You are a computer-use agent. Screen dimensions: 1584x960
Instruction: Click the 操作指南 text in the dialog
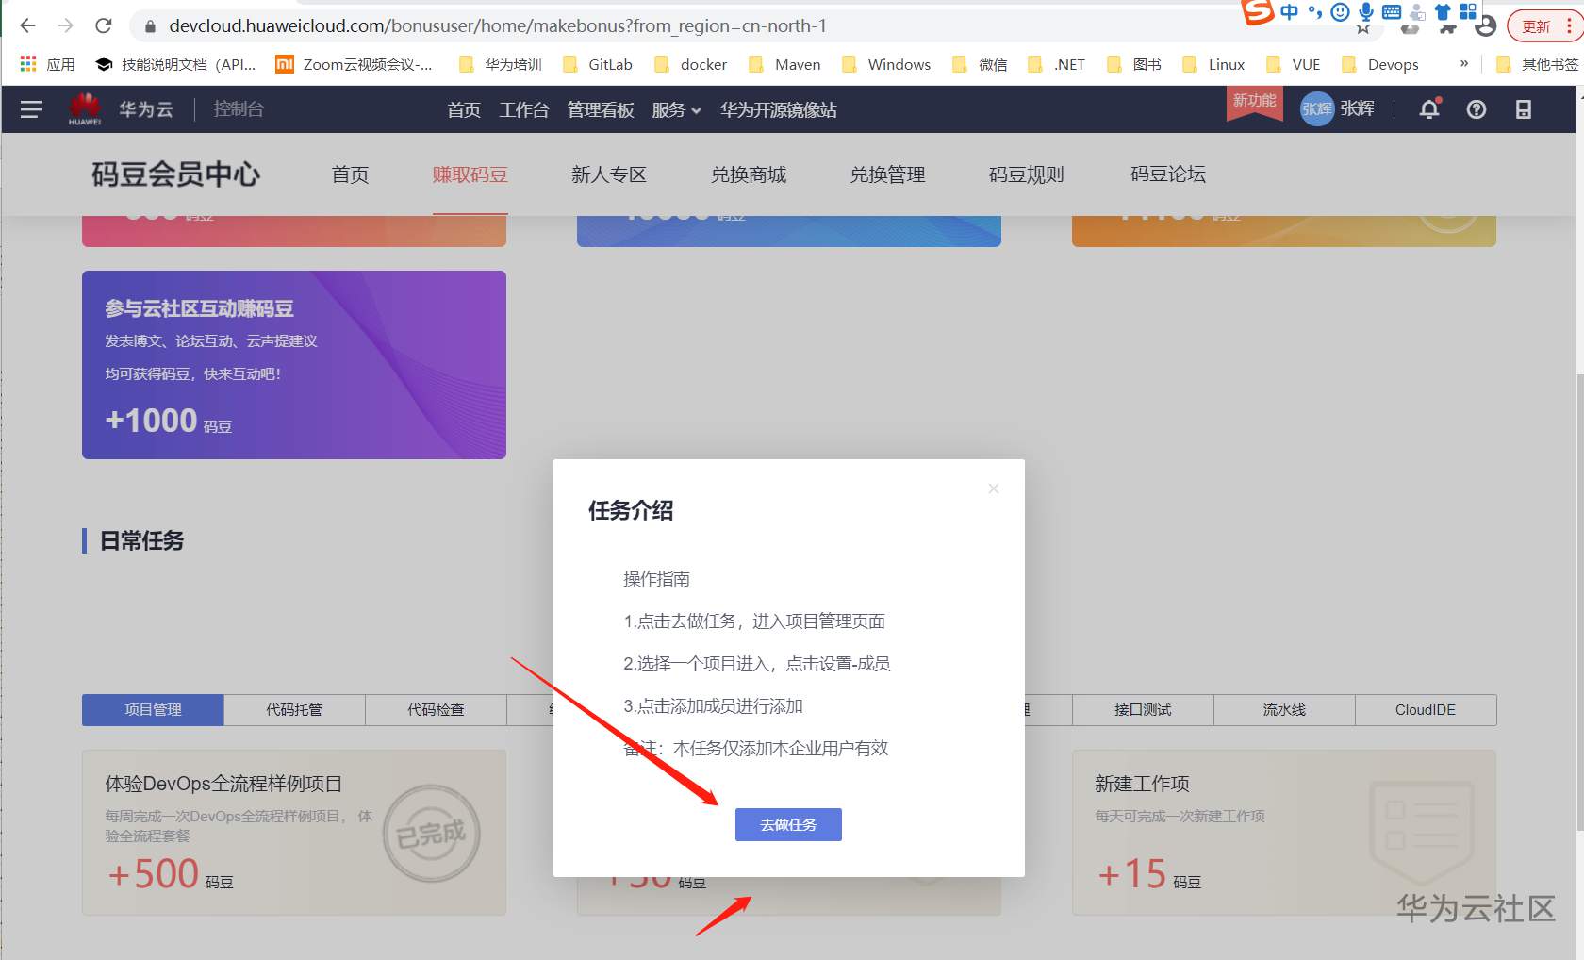tap(657, 579)
